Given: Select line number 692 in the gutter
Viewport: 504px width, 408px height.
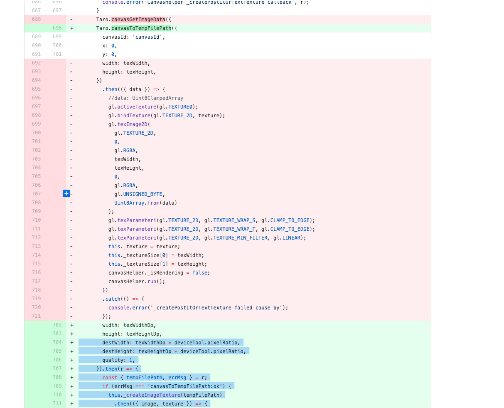Looking at the screenshot, I should pos(36,63).
